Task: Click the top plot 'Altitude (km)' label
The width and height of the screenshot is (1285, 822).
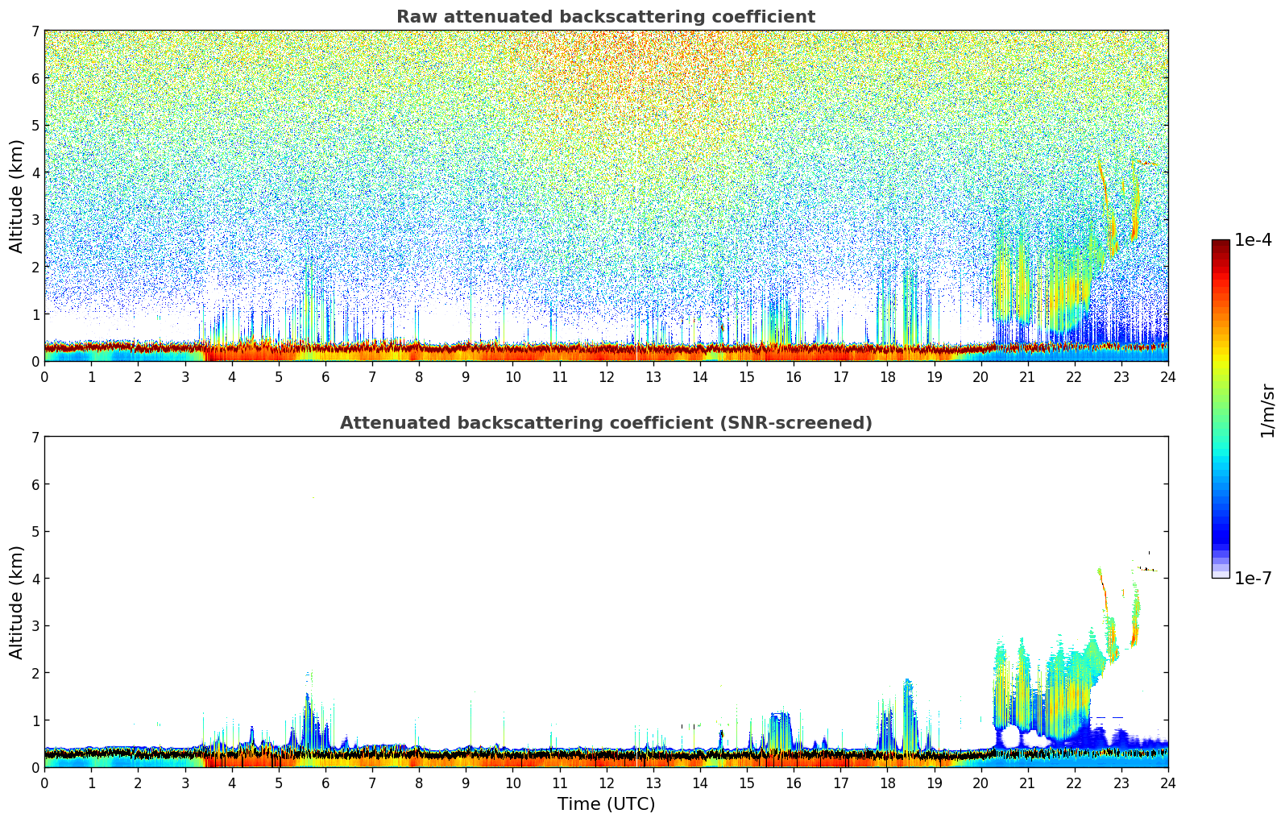Action: [17, 196]
